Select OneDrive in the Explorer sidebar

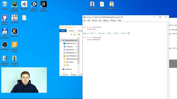coord(67,69)
